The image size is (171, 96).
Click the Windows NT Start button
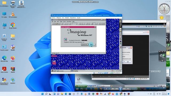pyautogui.click(x=54, y=71)
